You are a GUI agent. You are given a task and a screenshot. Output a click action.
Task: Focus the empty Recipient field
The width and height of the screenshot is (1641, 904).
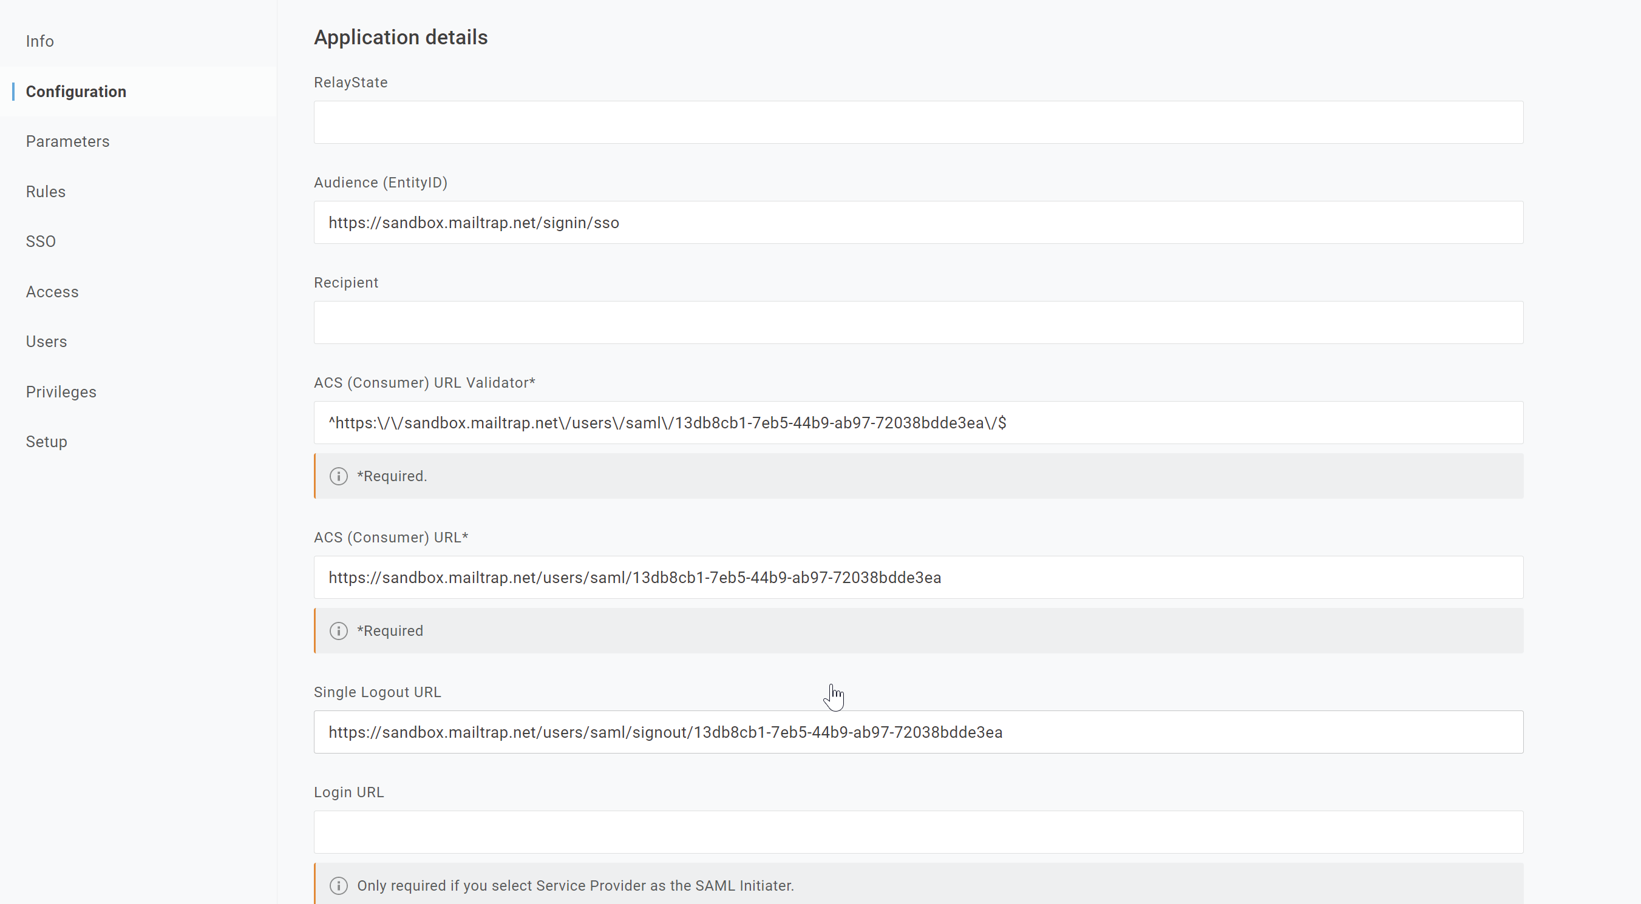pyautogui.click(x=918, y=323)
